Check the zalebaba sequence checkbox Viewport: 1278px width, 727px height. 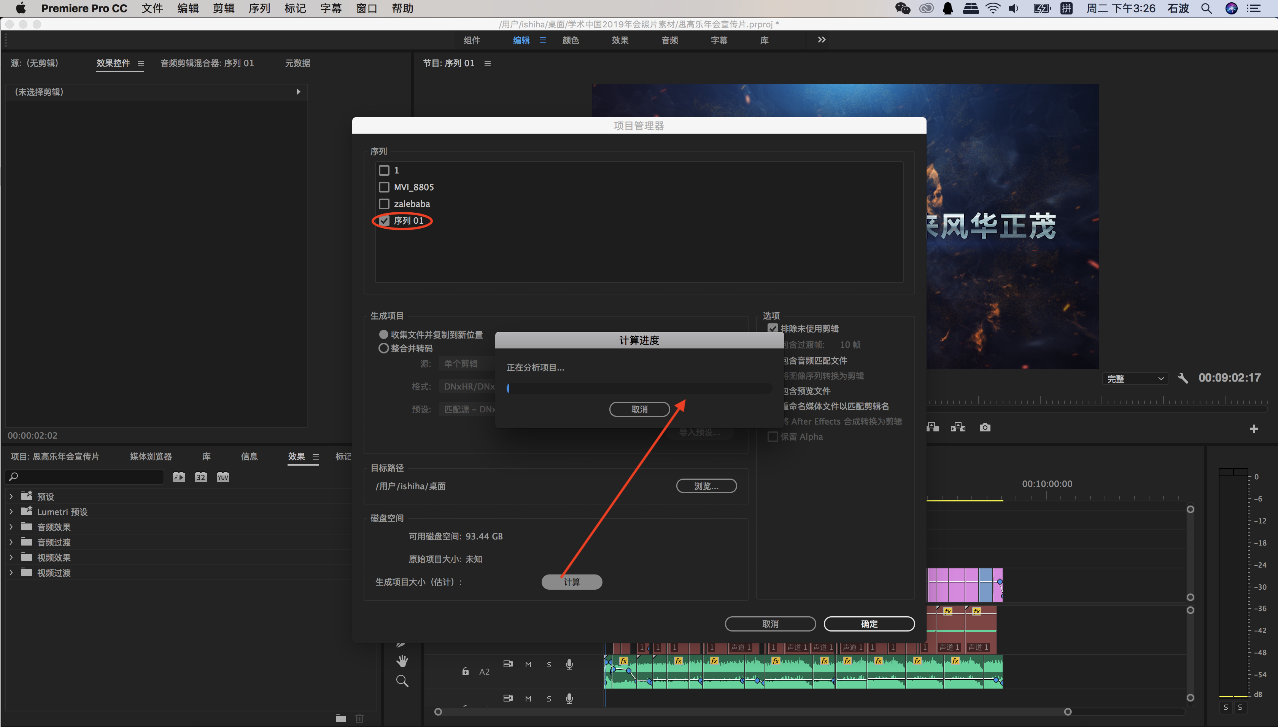(x=384, y=204)
